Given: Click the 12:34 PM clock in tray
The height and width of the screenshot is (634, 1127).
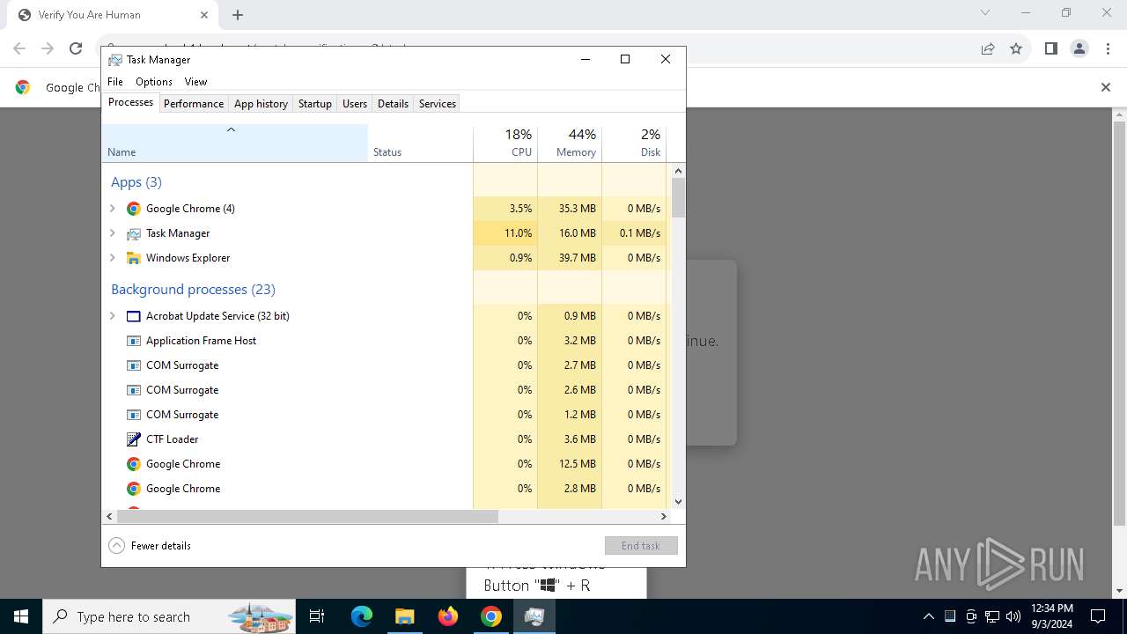Looking at the screenshot, I should click(x=1052, y=608).
